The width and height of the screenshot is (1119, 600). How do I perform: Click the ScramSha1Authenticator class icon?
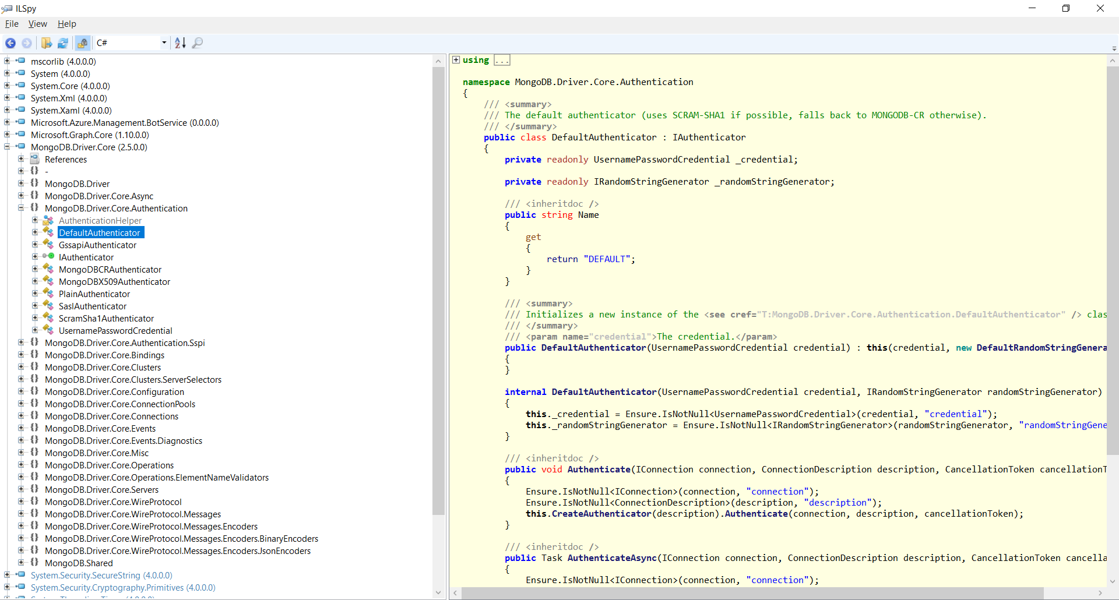click(x=48, y=318)
